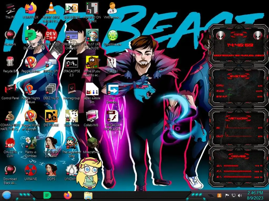Open the Action Center flag tray icon

227,195
